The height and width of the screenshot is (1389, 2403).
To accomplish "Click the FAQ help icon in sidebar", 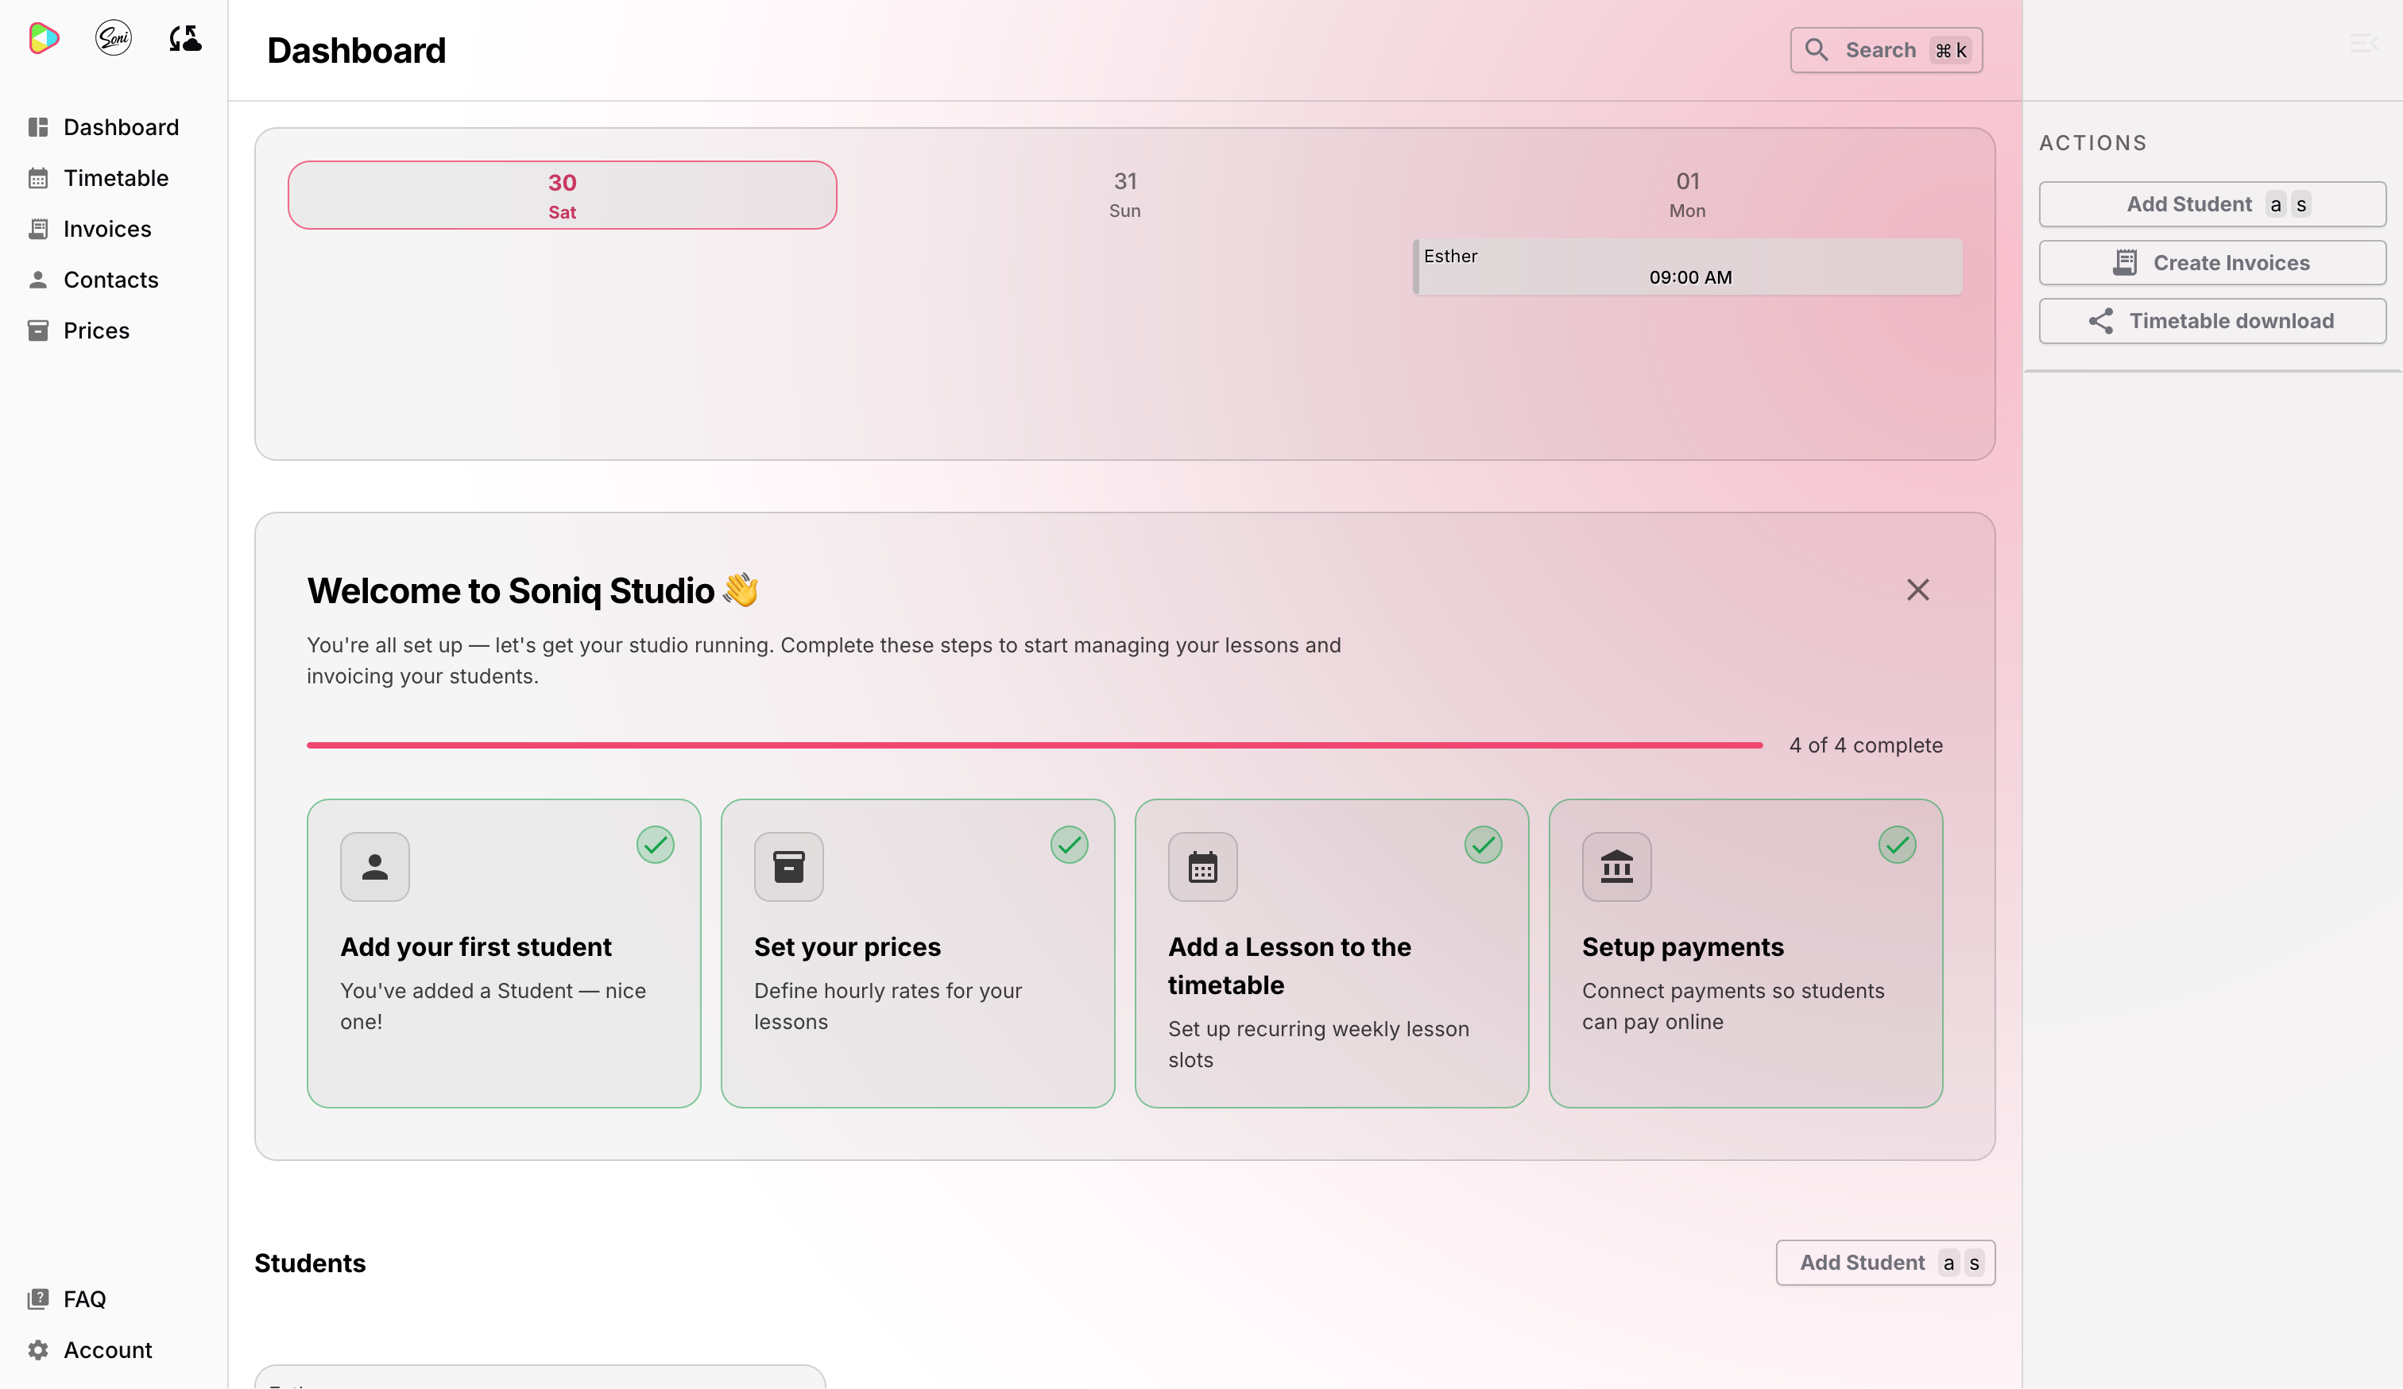I will (x=38, y=1298).
